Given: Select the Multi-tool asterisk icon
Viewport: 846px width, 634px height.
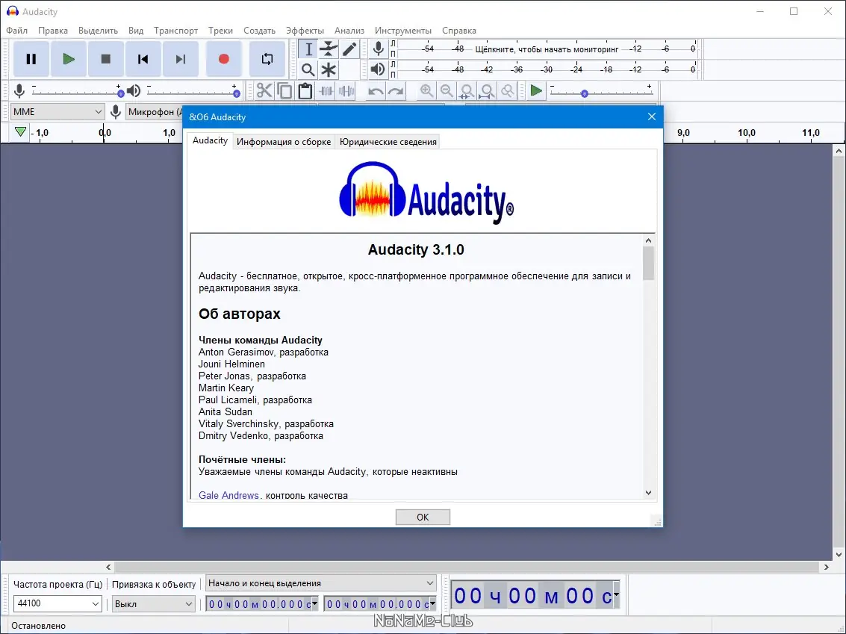Looking at the screenshot, I should [x=329, y=69].
